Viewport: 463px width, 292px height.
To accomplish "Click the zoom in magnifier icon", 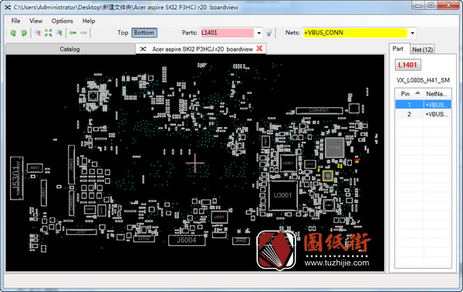I will coord(59,32).
